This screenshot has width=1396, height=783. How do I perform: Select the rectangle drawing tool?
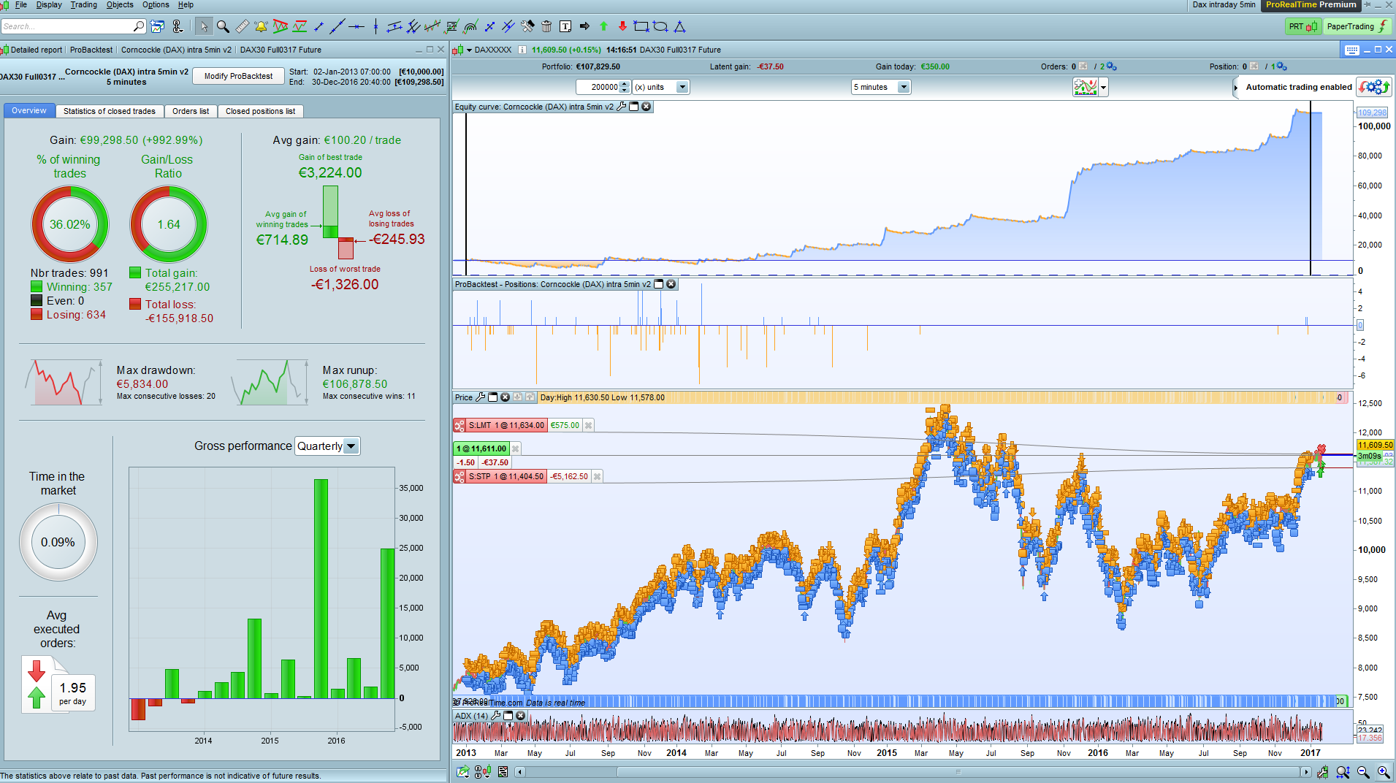[641, 27]
